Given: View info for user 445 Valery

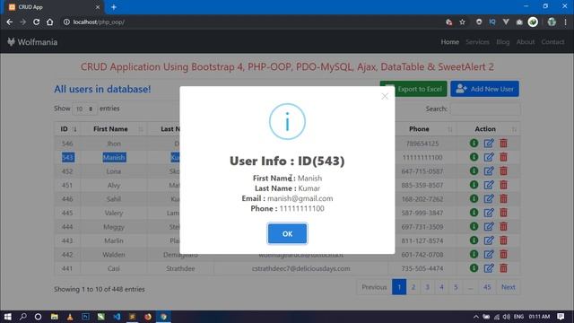Looking at the screenshot, I should tap(474, 213).
